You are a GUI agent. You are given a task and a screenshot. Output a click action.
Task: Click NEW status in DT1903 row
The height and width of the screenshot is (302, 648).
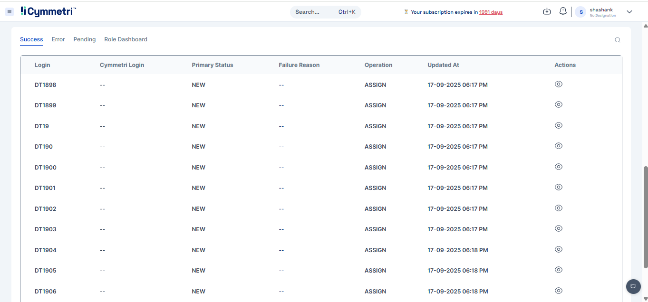point(199,229)
